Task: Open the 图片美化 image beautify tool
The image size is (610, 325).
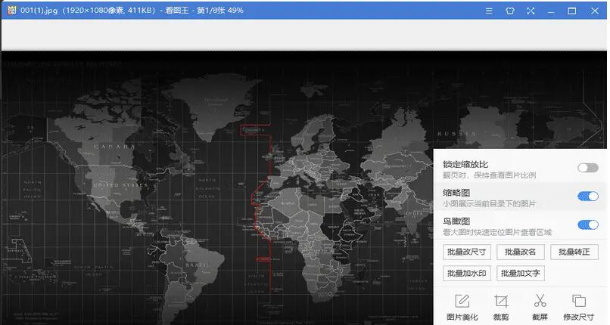Action: click(x=462, y=307)
